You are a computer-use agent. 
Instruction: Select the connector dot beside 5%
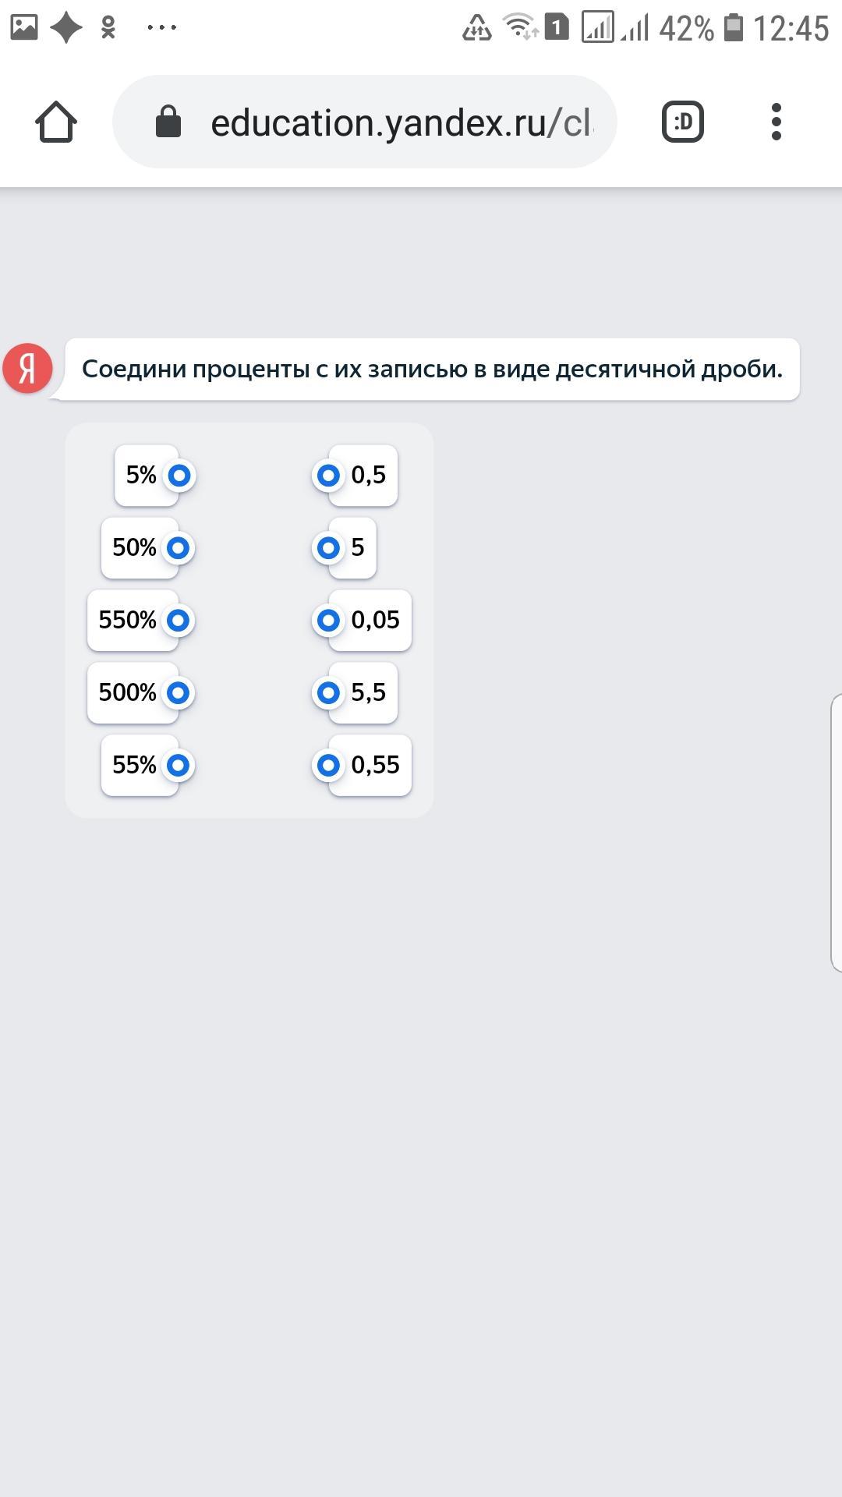179,476
